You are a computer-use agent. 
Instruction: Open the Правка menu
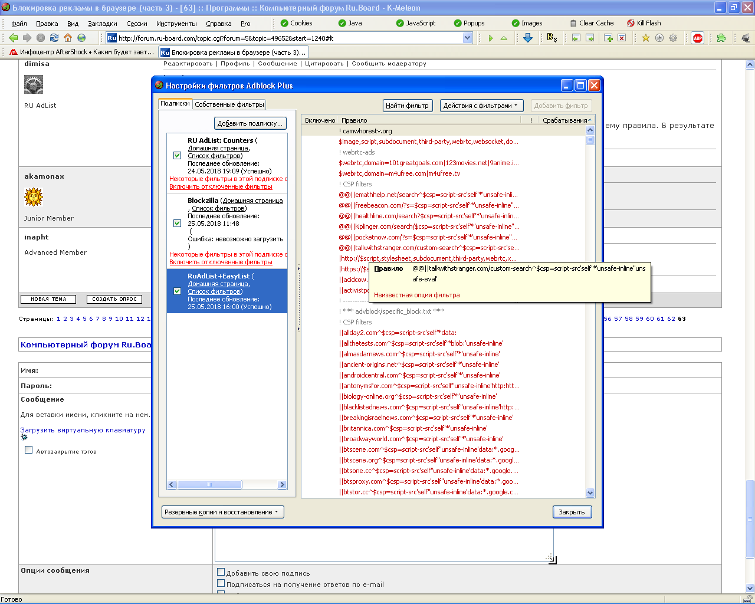(47, 24)
